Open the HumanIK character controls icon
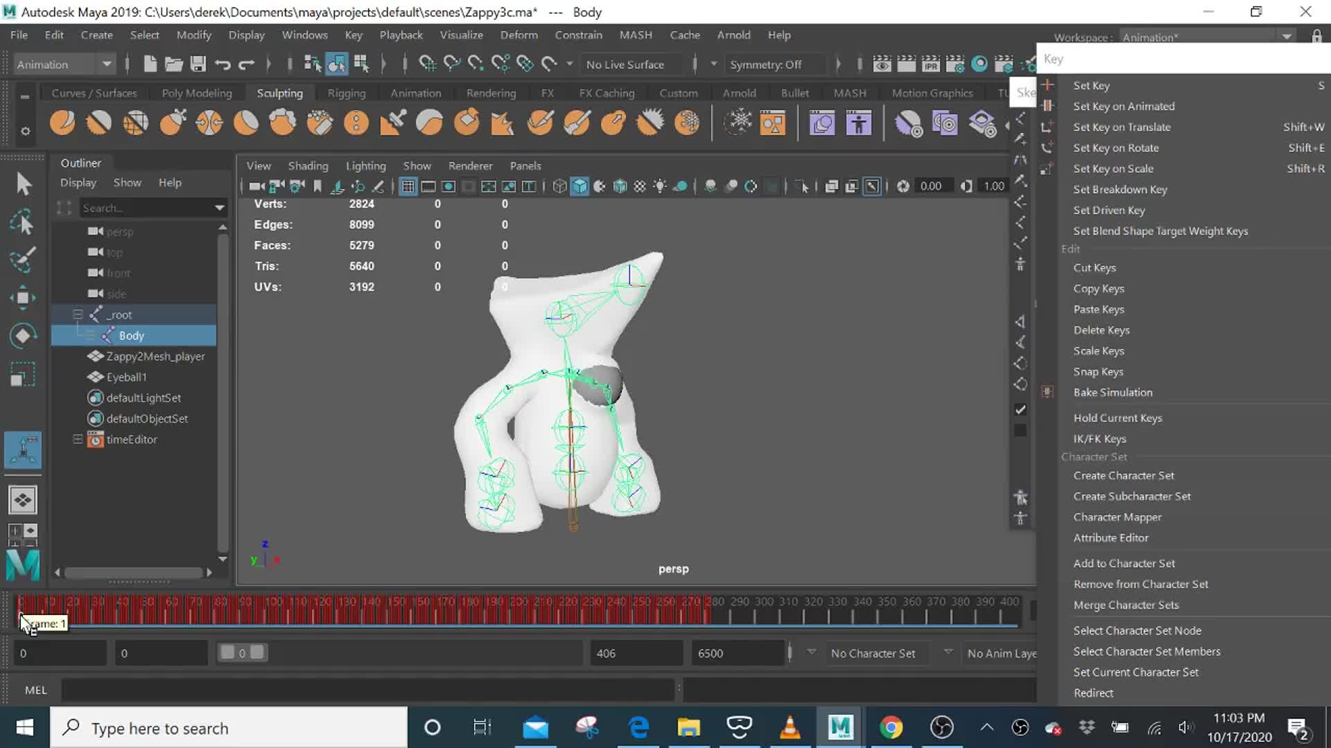Screen dimensions: 1331x748 tap(860, 123)
